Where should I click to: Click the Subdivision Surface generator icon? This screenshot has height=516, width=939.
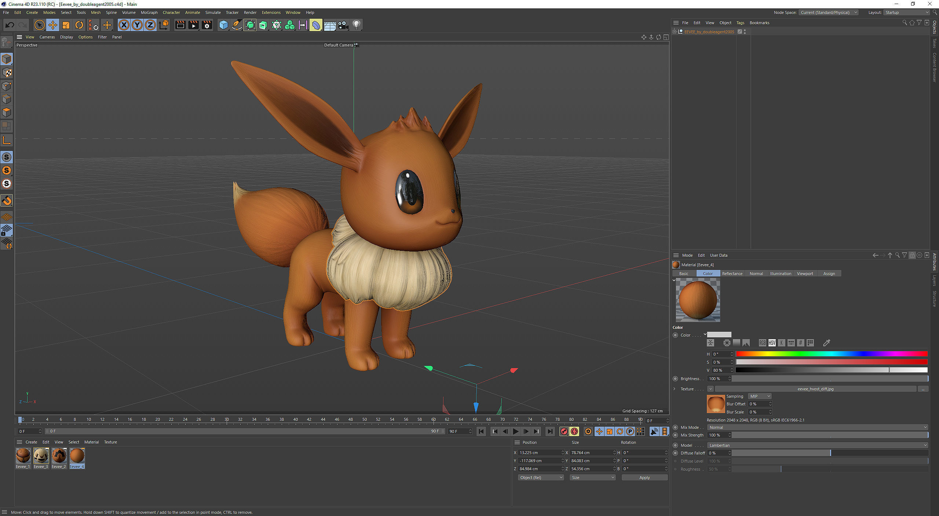pos(250,25)
